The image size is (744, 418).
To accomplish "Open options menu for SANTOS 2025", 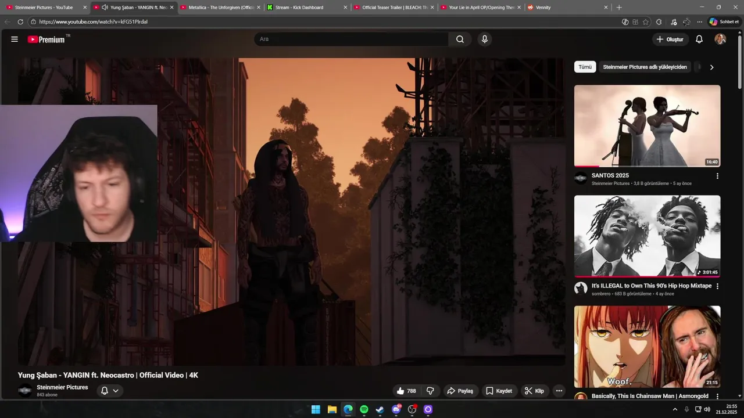I will tap(717, 176).
